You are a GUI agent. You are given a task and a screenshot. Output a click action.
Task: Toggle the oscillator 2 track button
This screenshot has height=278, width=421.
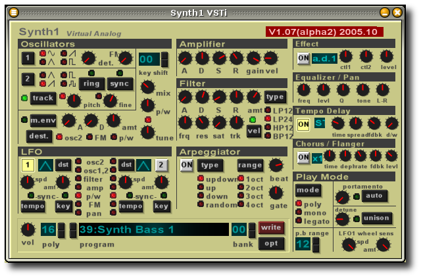click(43, 98)
